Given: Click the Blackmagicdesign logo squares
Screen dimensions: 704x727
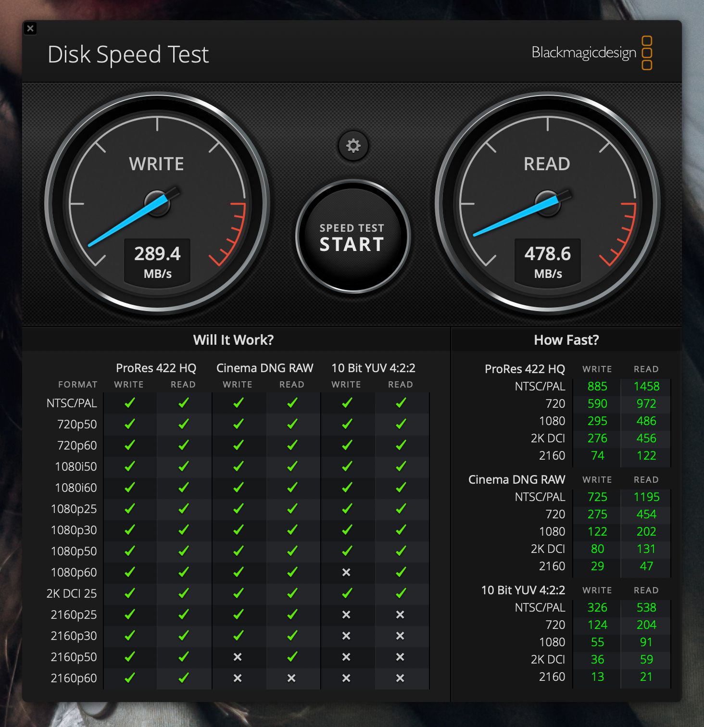Looking at the screenshot, I should pos(647,53).
